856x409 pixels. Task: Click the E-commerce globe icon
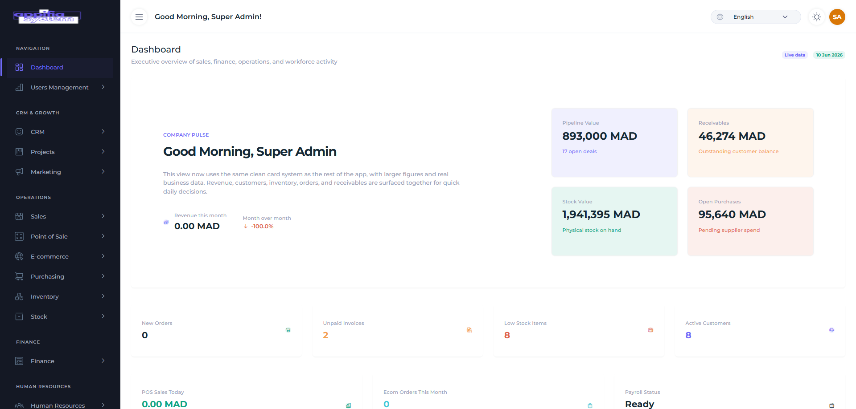19,256
